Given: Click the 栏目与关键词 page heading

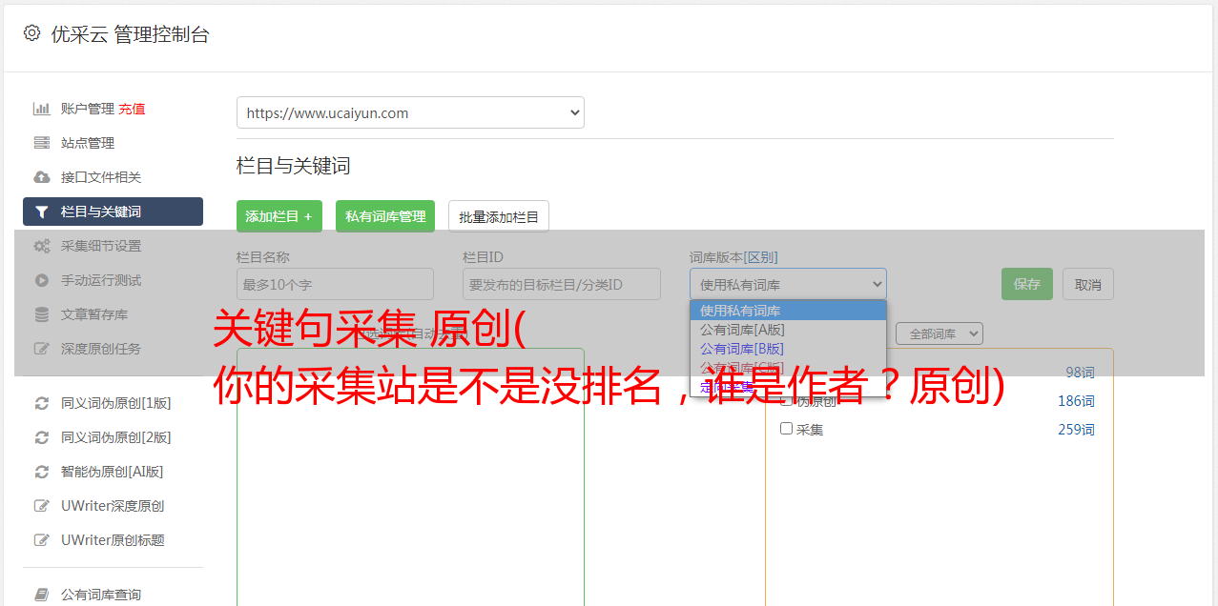Looking at the screenshot, I should coord(294,166).
